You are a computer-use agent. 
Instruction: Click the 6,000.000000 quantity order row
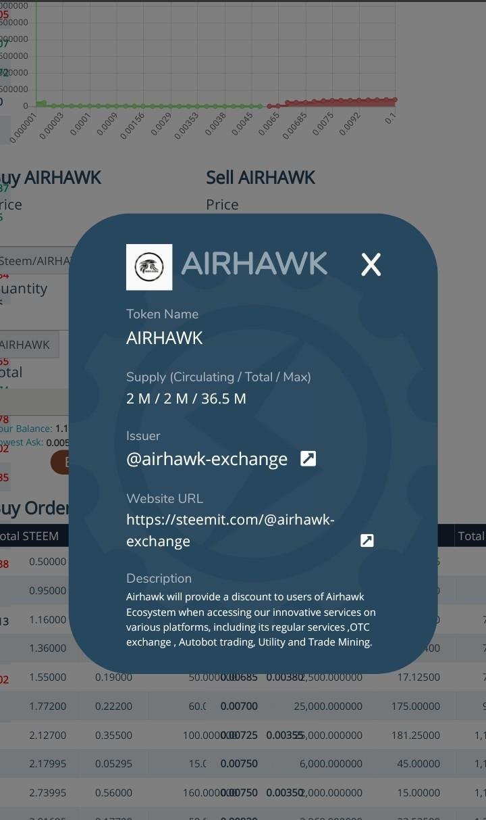click(243, 763)
